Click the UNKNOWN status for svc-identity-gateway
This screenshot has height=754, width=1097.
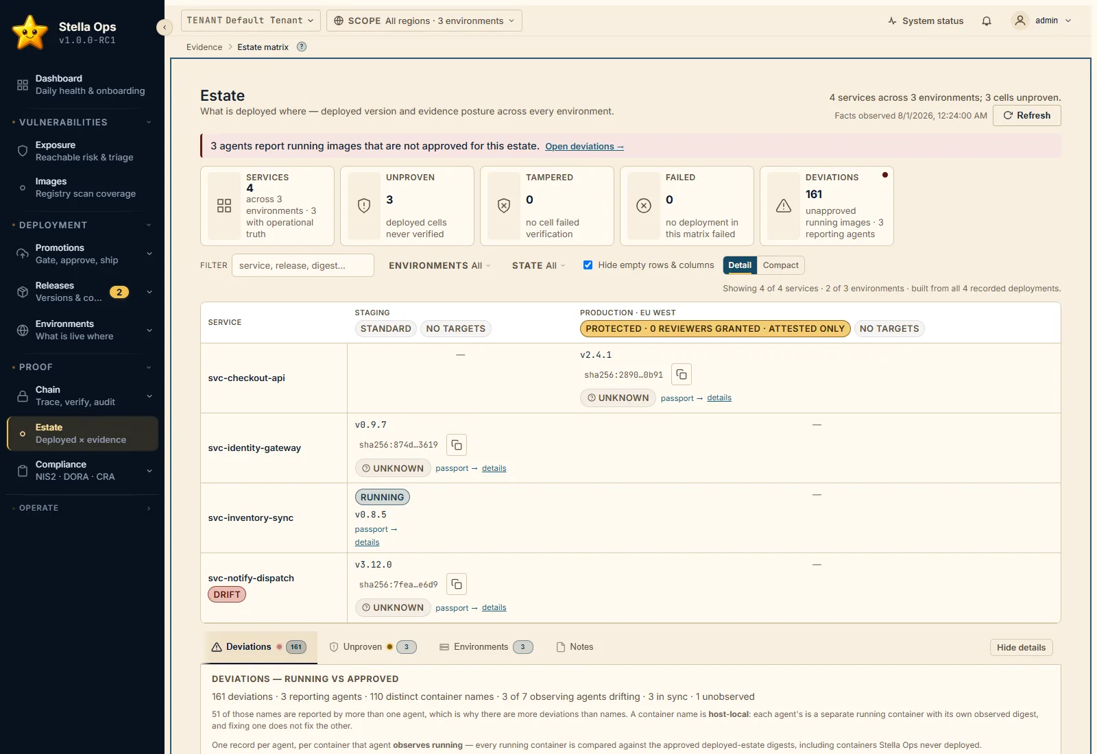[393, 468]
